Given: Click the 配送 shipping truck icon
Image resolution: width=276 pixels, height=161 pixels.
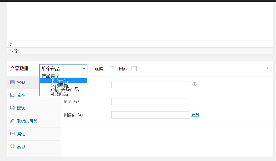Looking at the screenshot, I should tap(12, 108).
